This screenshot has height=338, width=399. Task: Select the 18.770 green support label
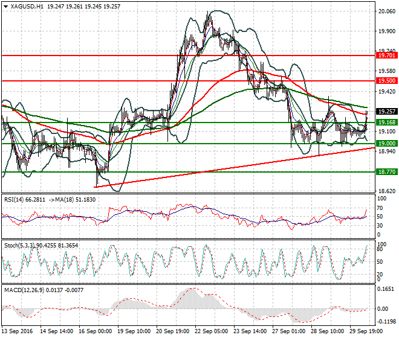tap(386, 172)
